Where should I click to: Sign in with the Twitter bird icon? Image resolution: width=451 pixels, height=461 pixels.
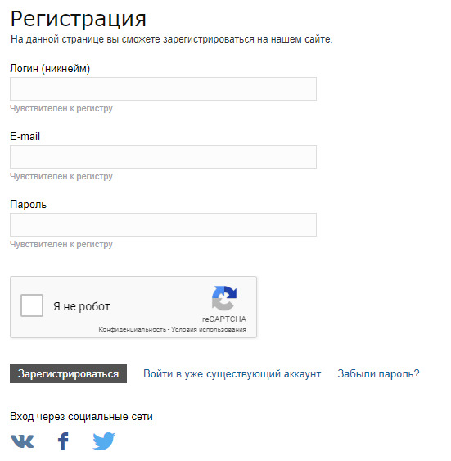click(x=104, y=441)
